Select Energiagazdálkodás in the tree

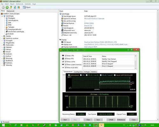tap(15, 29)
